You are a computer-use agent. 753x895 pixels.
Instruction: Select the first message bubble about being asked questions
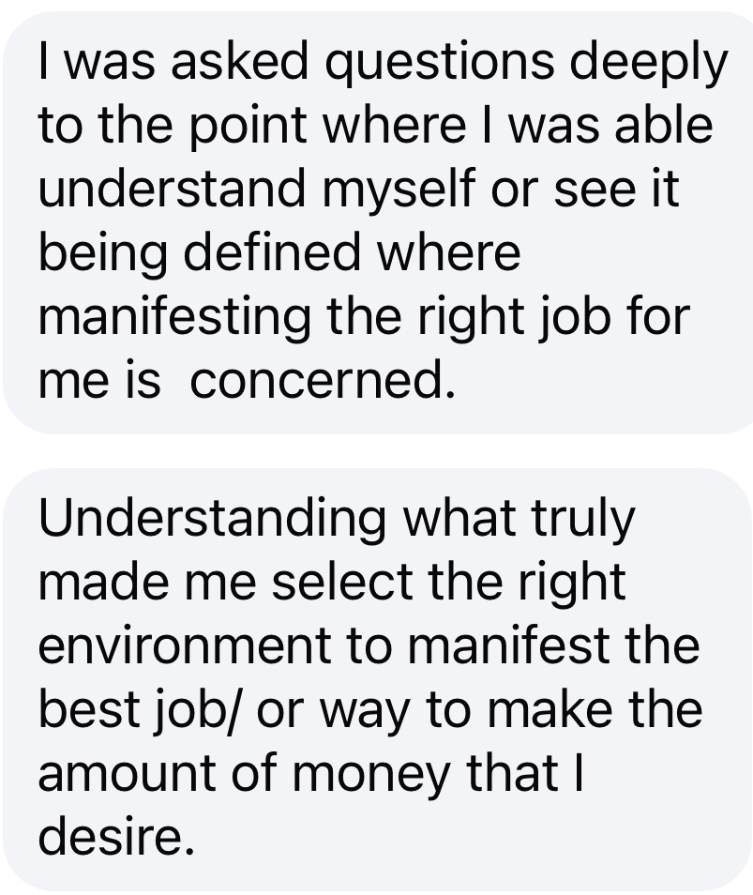click(378, 222)
